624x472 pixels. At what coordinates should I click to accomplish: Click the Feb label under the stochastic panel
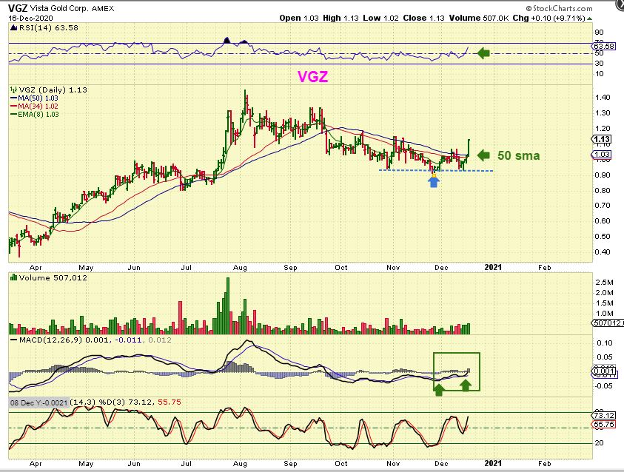coord(544,463)
